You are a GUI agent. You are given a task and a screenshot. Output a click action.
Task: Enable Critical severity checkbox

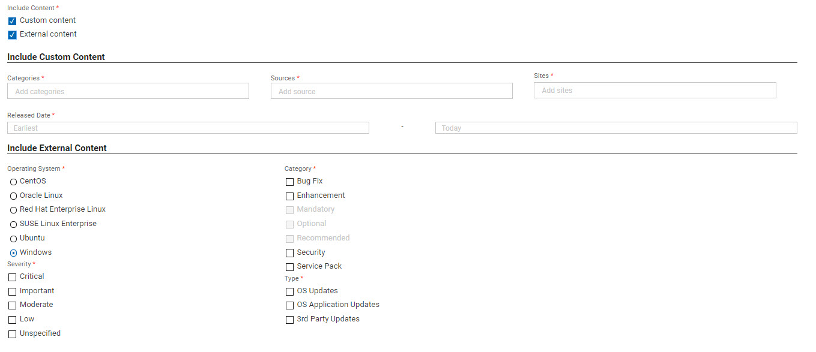(12, 277)
